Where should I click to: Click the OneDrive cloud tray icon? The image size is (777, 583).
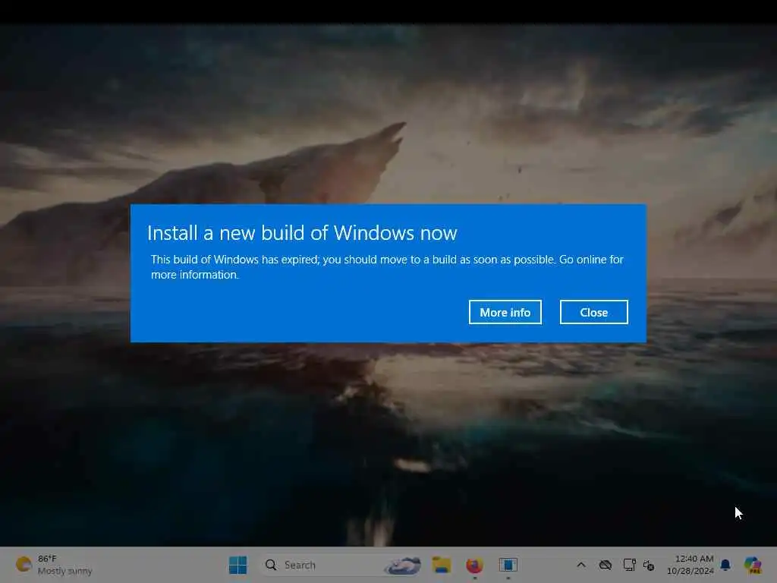(x=605, y=565)
